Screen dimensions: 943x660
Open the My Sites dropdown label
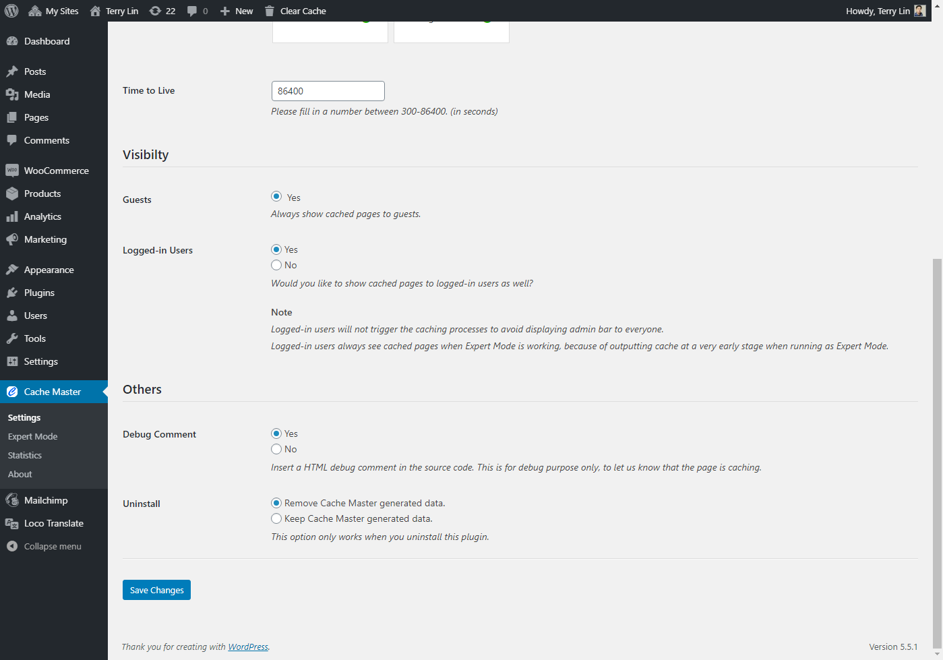point(62,11)
